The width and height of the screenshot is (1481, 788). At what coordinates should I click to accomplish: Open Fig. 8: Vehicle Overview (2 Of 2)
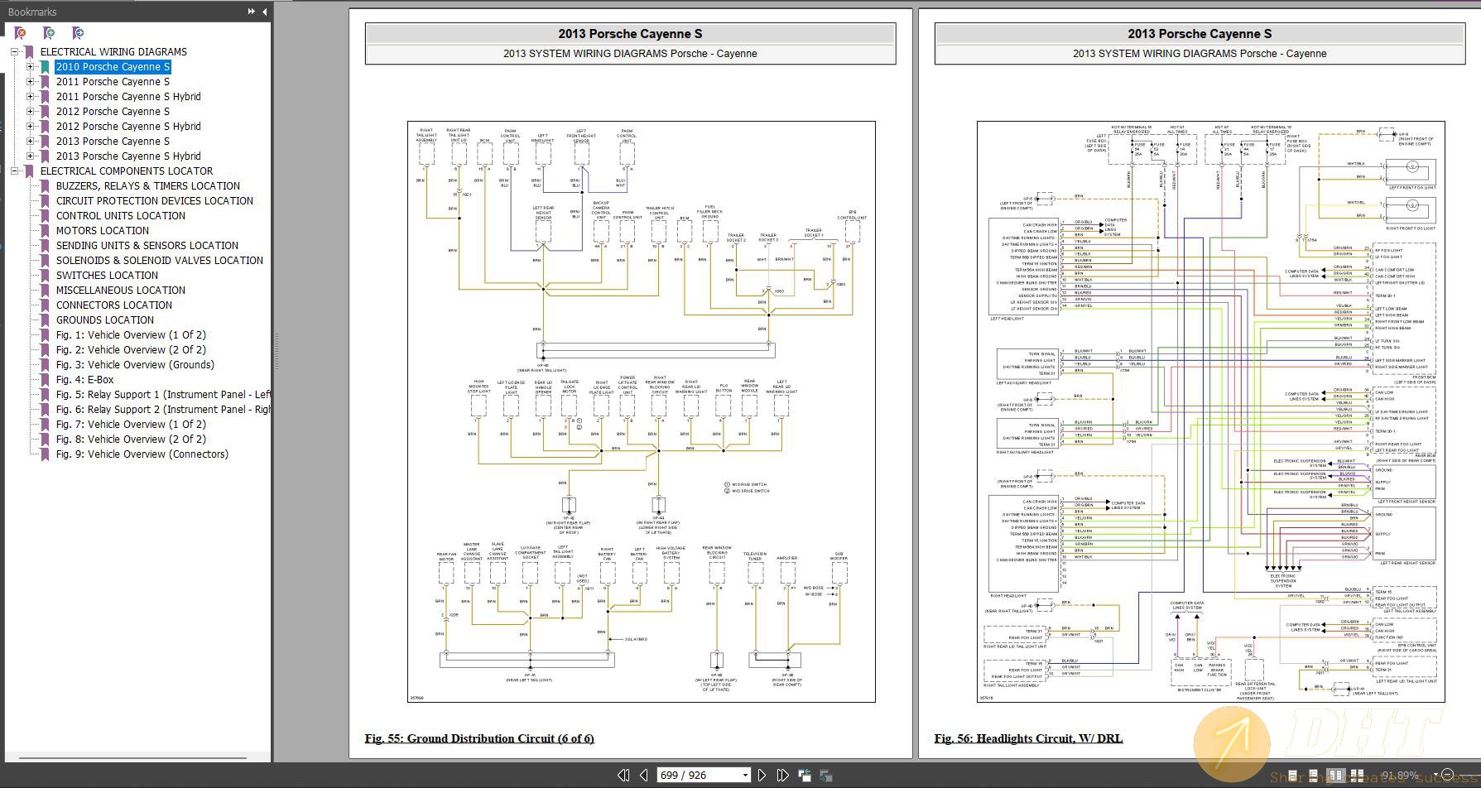(131, 439)
